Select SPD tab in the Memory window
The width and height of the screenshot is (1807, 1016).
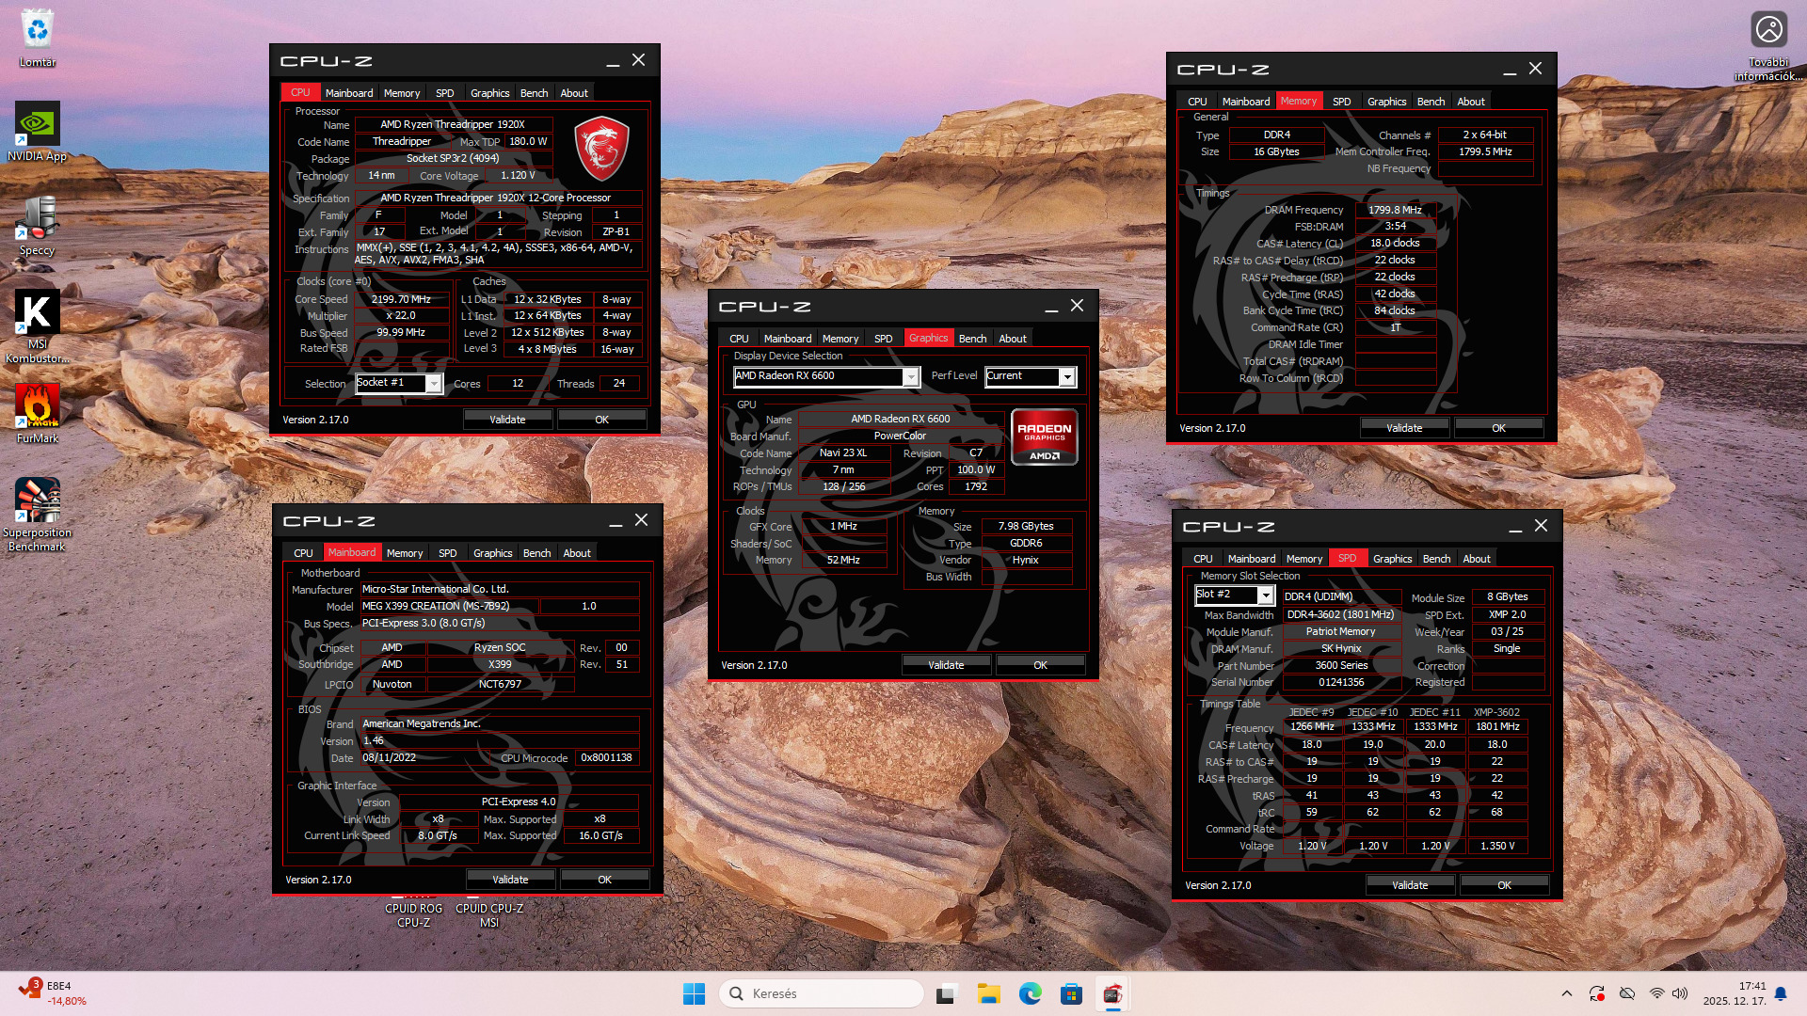[x=1341, y=102]
